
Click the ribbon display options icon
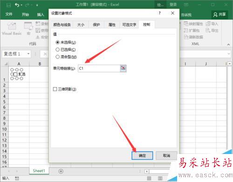tap(186, 5)
